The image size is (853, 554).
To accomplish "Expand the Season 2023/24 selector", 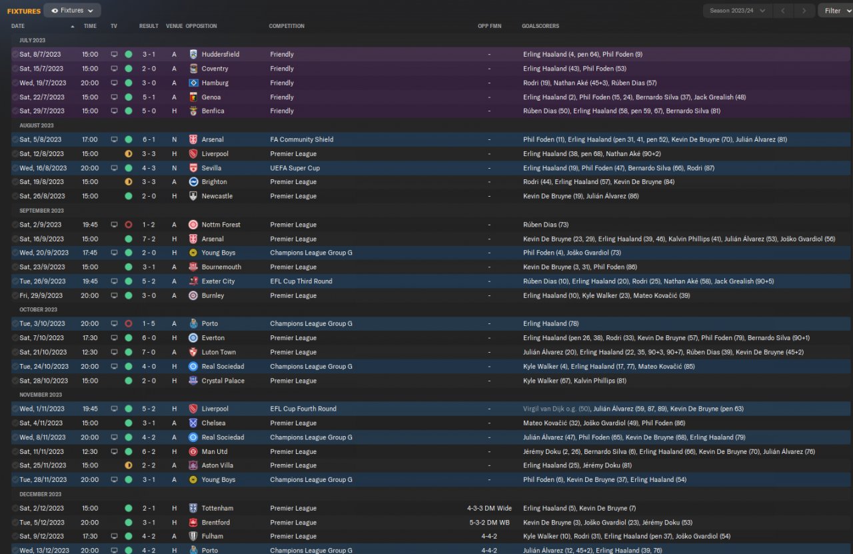I will click(x=738, y=11).
